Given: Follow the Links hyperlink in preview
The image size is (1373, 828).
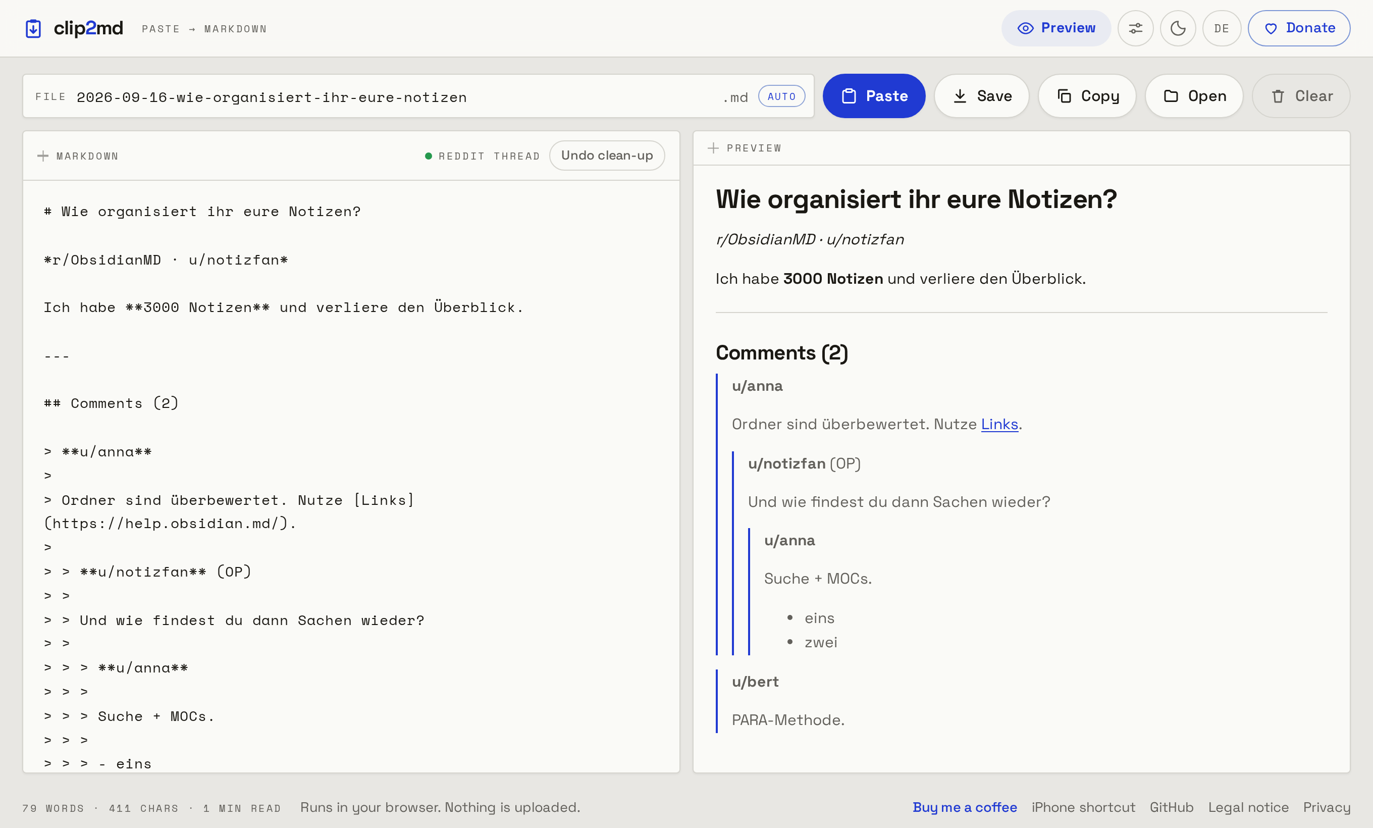Looking at the screenshot, I should coord(999,424).
